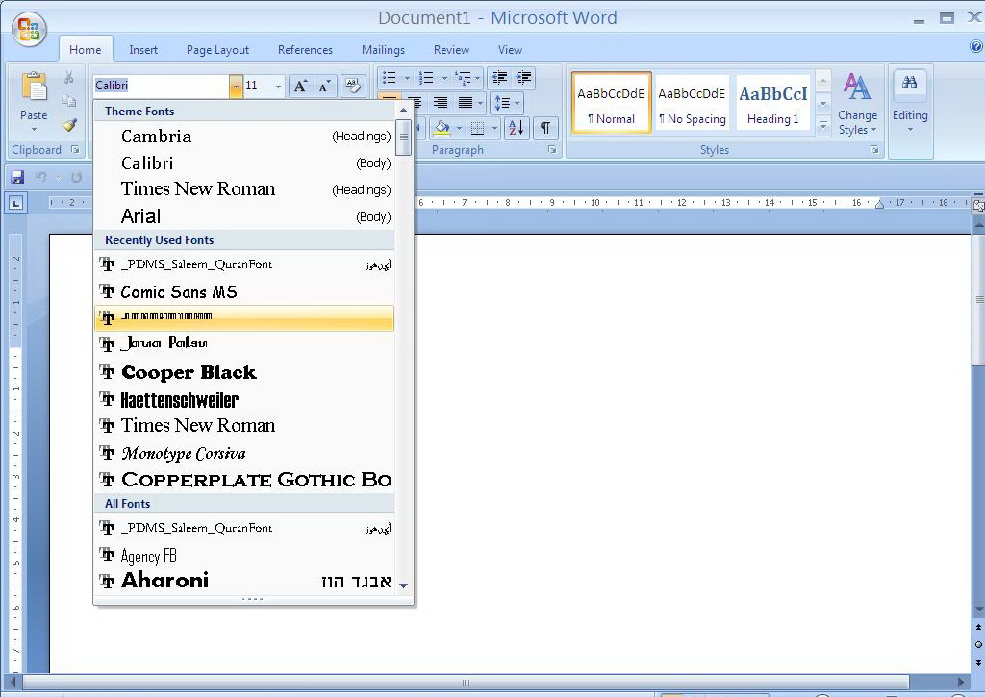
Task: Click the Bullets list icon
Action: point(390,78)
